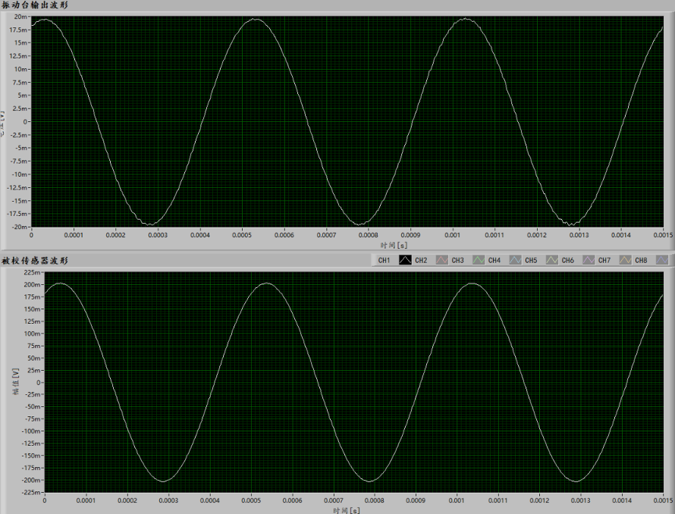The width and height of the screenshot is (675, 514).
Task: Click the -225m minimum label on bottom graph Y axis
Action: [30, 492]
